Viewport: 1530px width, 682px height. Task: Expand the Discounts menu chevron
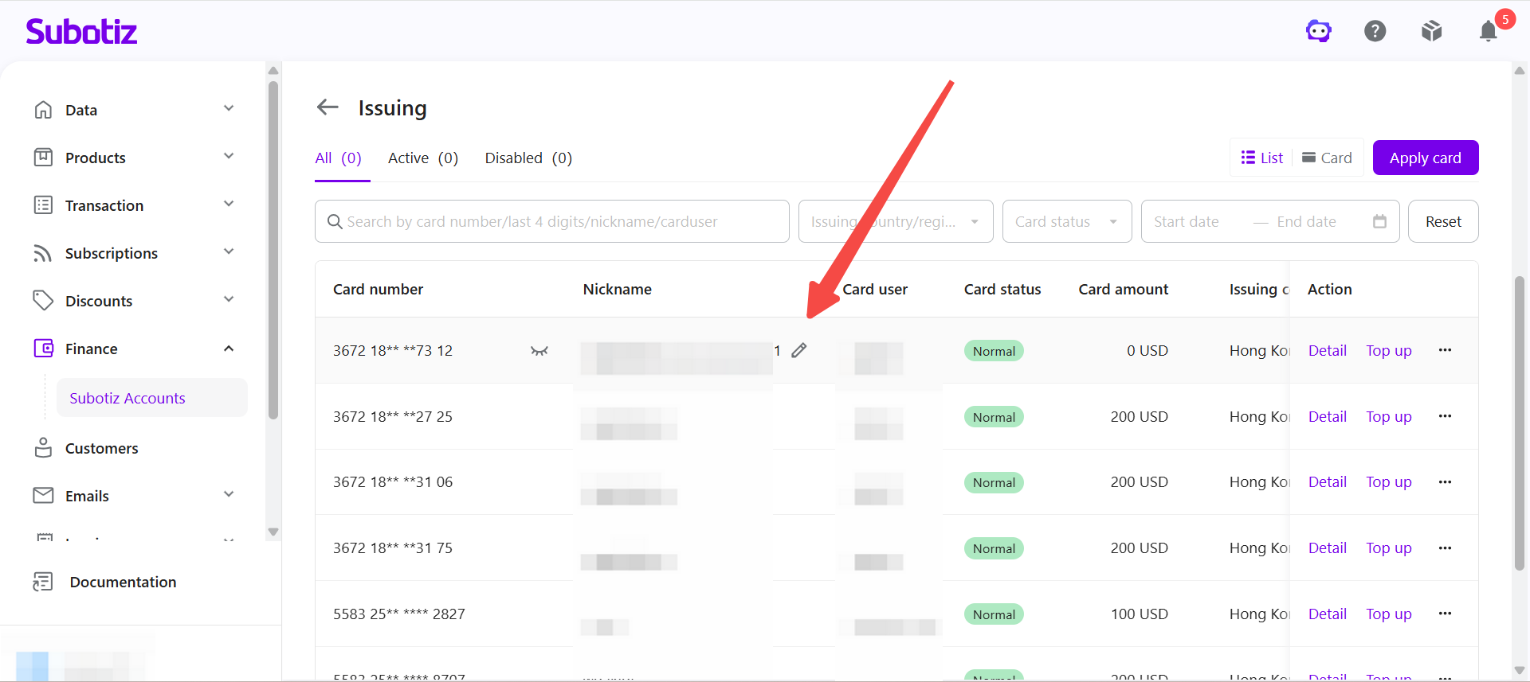(229, 299)
